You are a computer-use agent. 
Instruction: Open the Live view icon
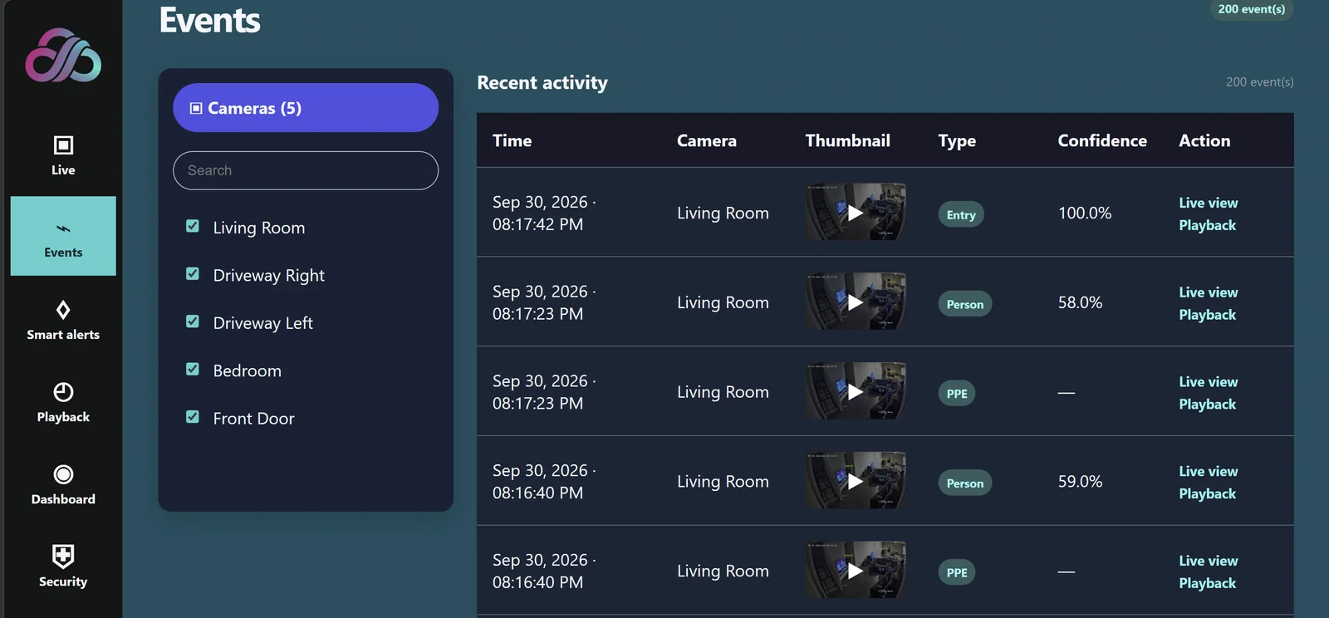pyautogui.click(x=63, y=145)
